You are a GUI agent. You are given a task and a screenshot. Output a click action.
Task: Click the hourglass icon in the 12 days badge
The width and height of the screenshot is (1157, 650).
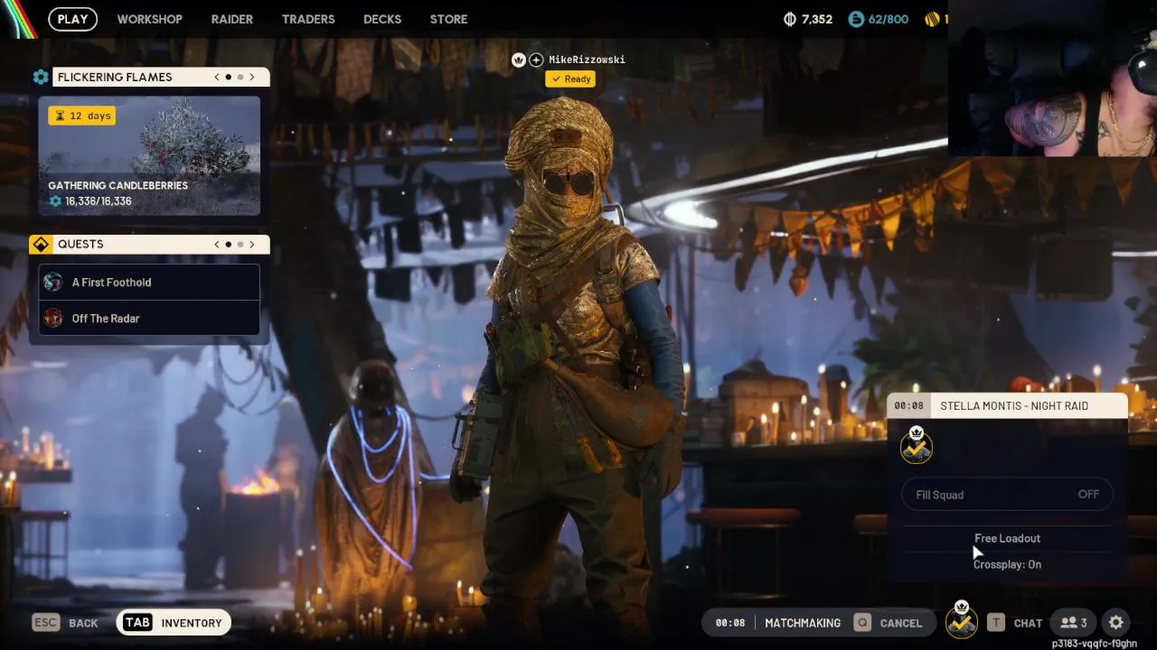[x=60, y=116]
